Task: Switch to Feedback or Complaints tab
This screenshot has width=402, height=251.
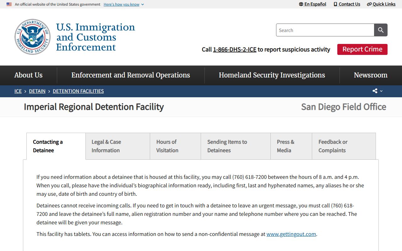Action: click(344, 146)
